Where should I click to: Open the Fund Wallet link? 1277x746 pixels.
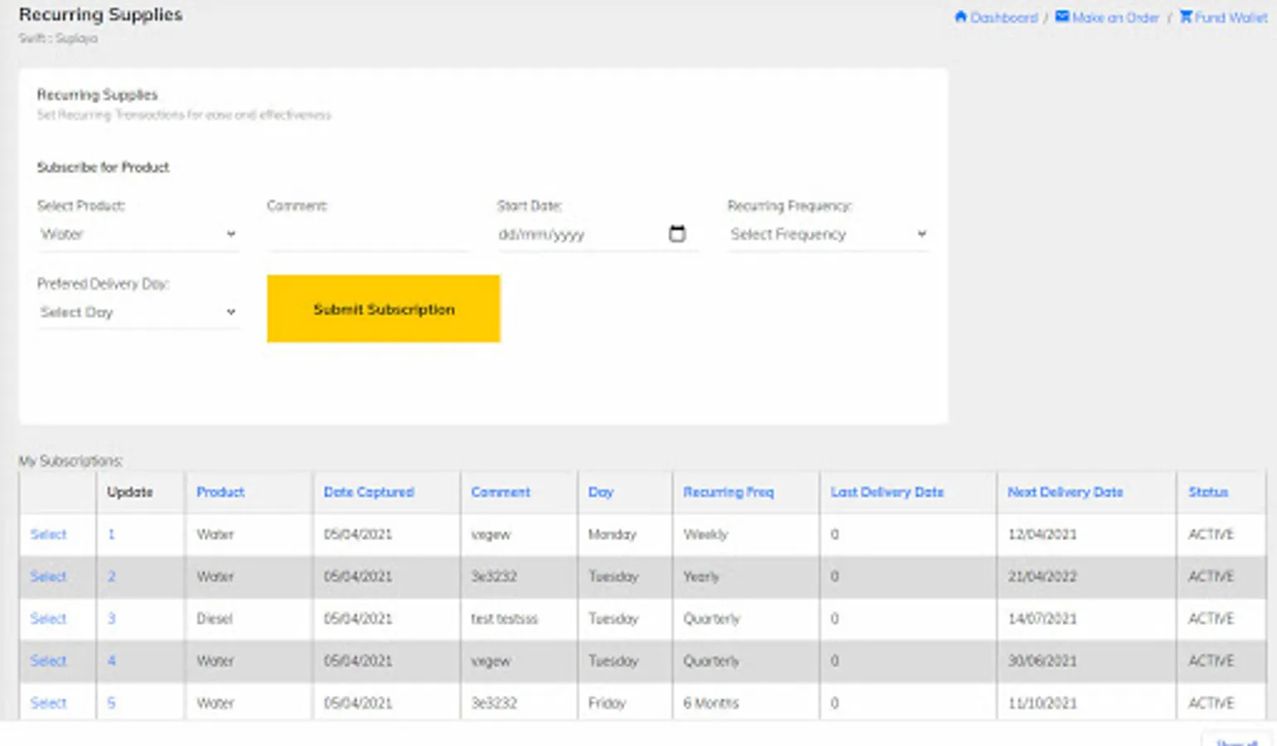click(1231, 17)
